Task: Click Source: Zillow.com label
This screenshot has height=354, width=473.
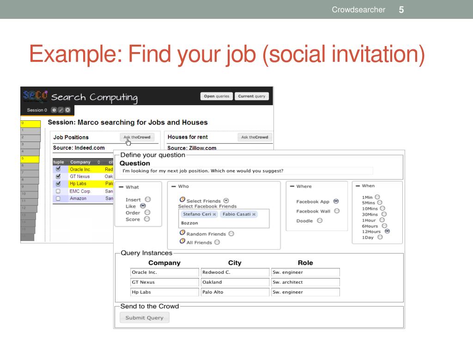Action: (x=192, y=148)
